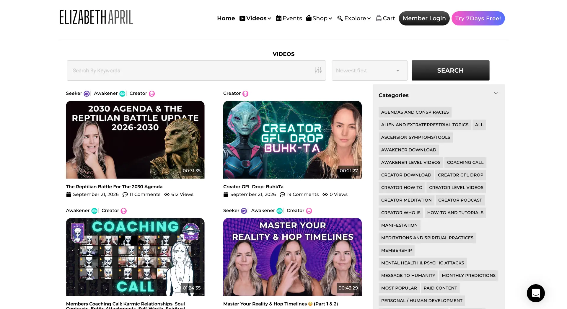Click Seeker badge above Reptilian Battle video
Image resolution: width=567 pixels, height=309 pixels.
point(78,94)
